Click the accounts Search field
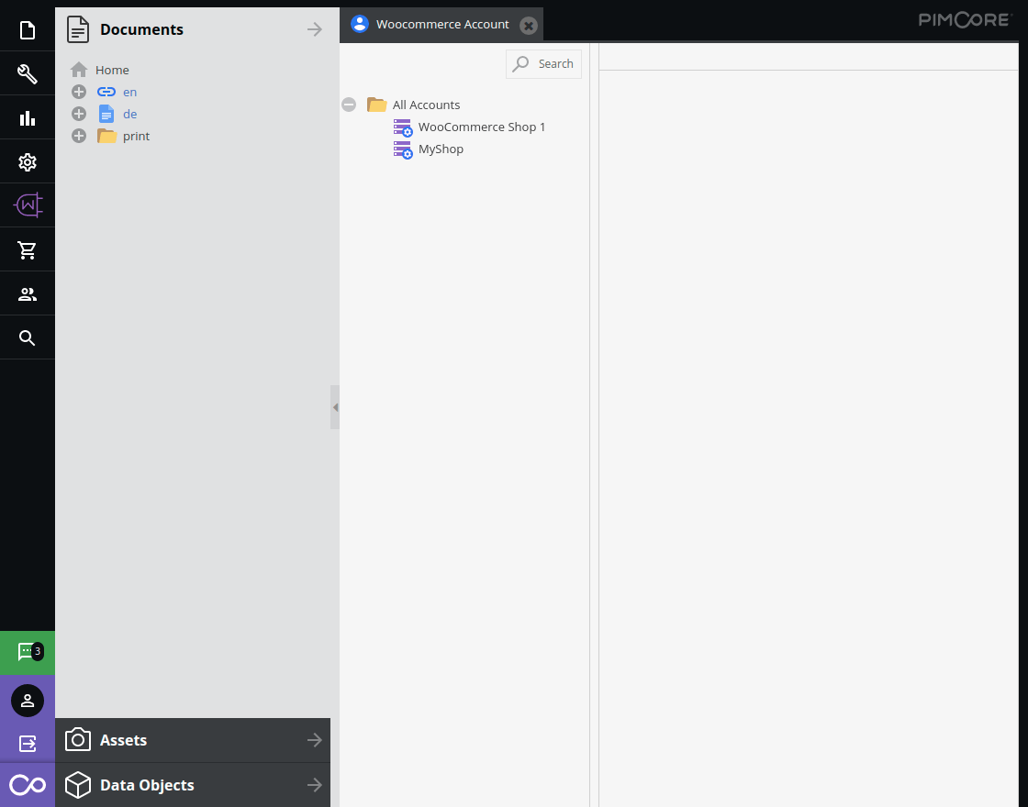This screenshot has width=1028, height=807. pyautogui.click(x=544, y=64)
